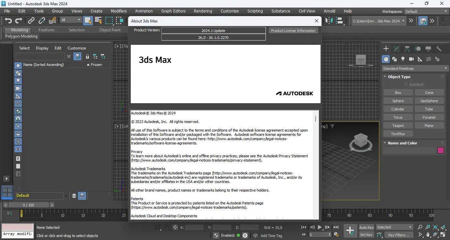This screenshot has height=240, width=450.
Task: Toggle Auto Key animation mode
Action: (x=366, y=227)
